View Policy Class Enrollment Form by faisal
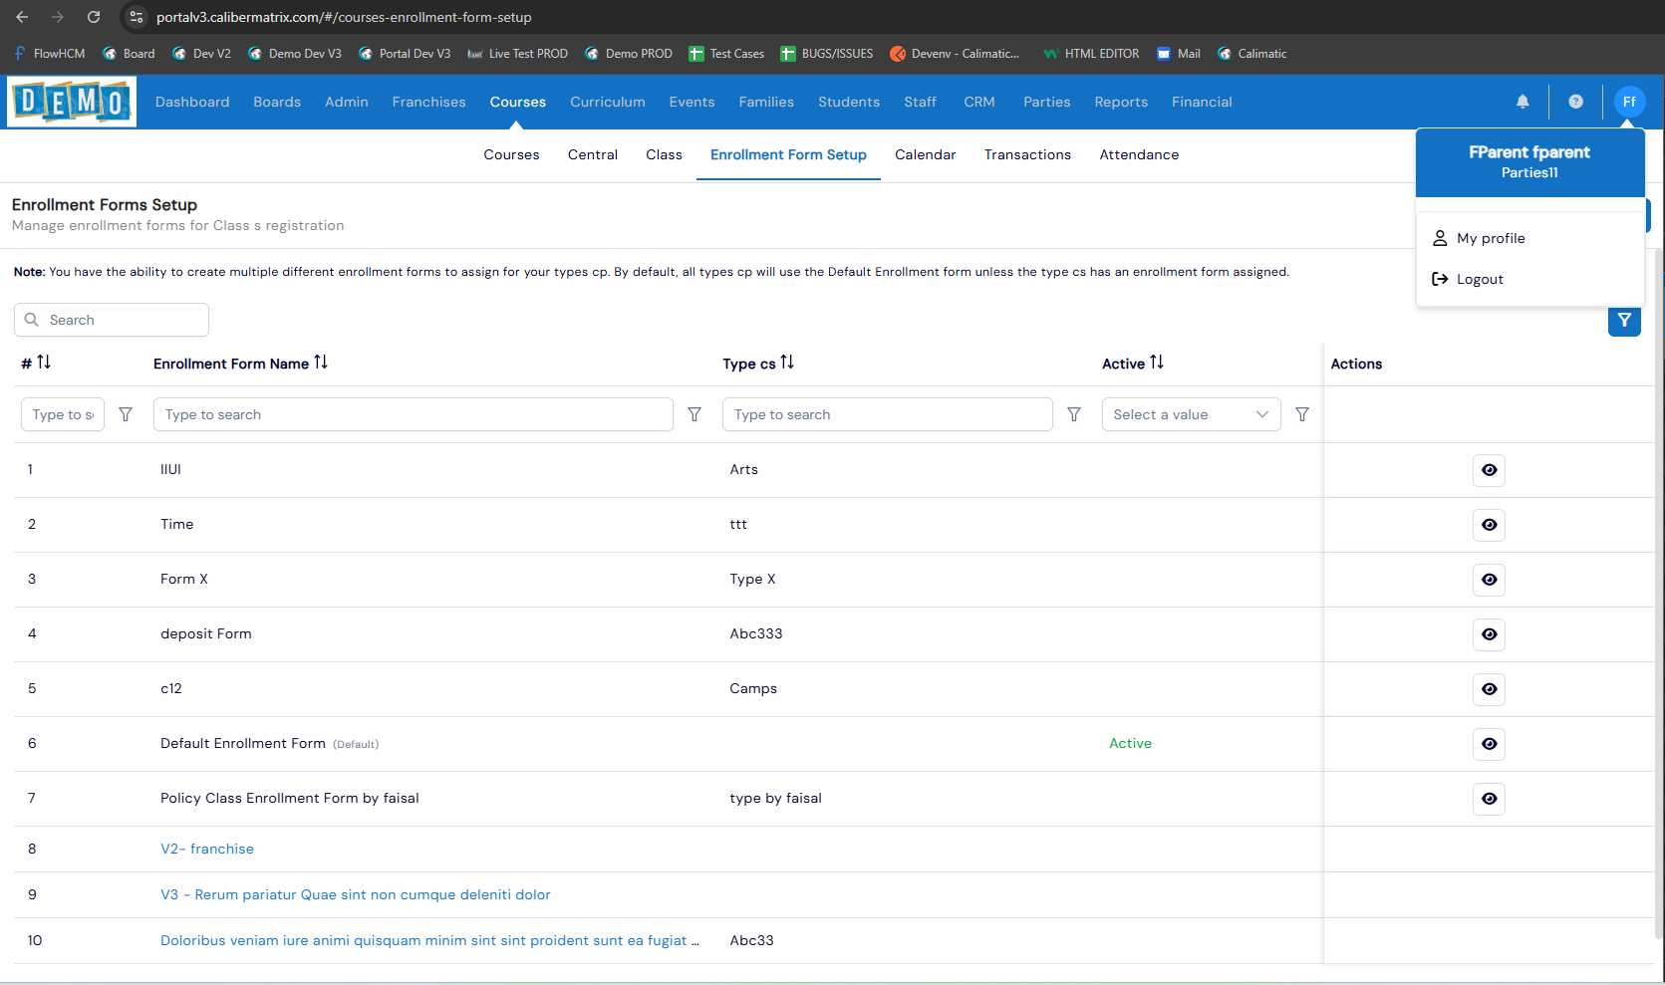Image resolution: width=1665 pixels, height=985 pixels. click(x=1489, y=799)
